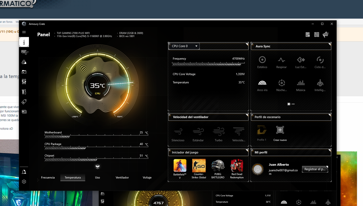Click the Aura Sync page indicator

coord(291,104)
